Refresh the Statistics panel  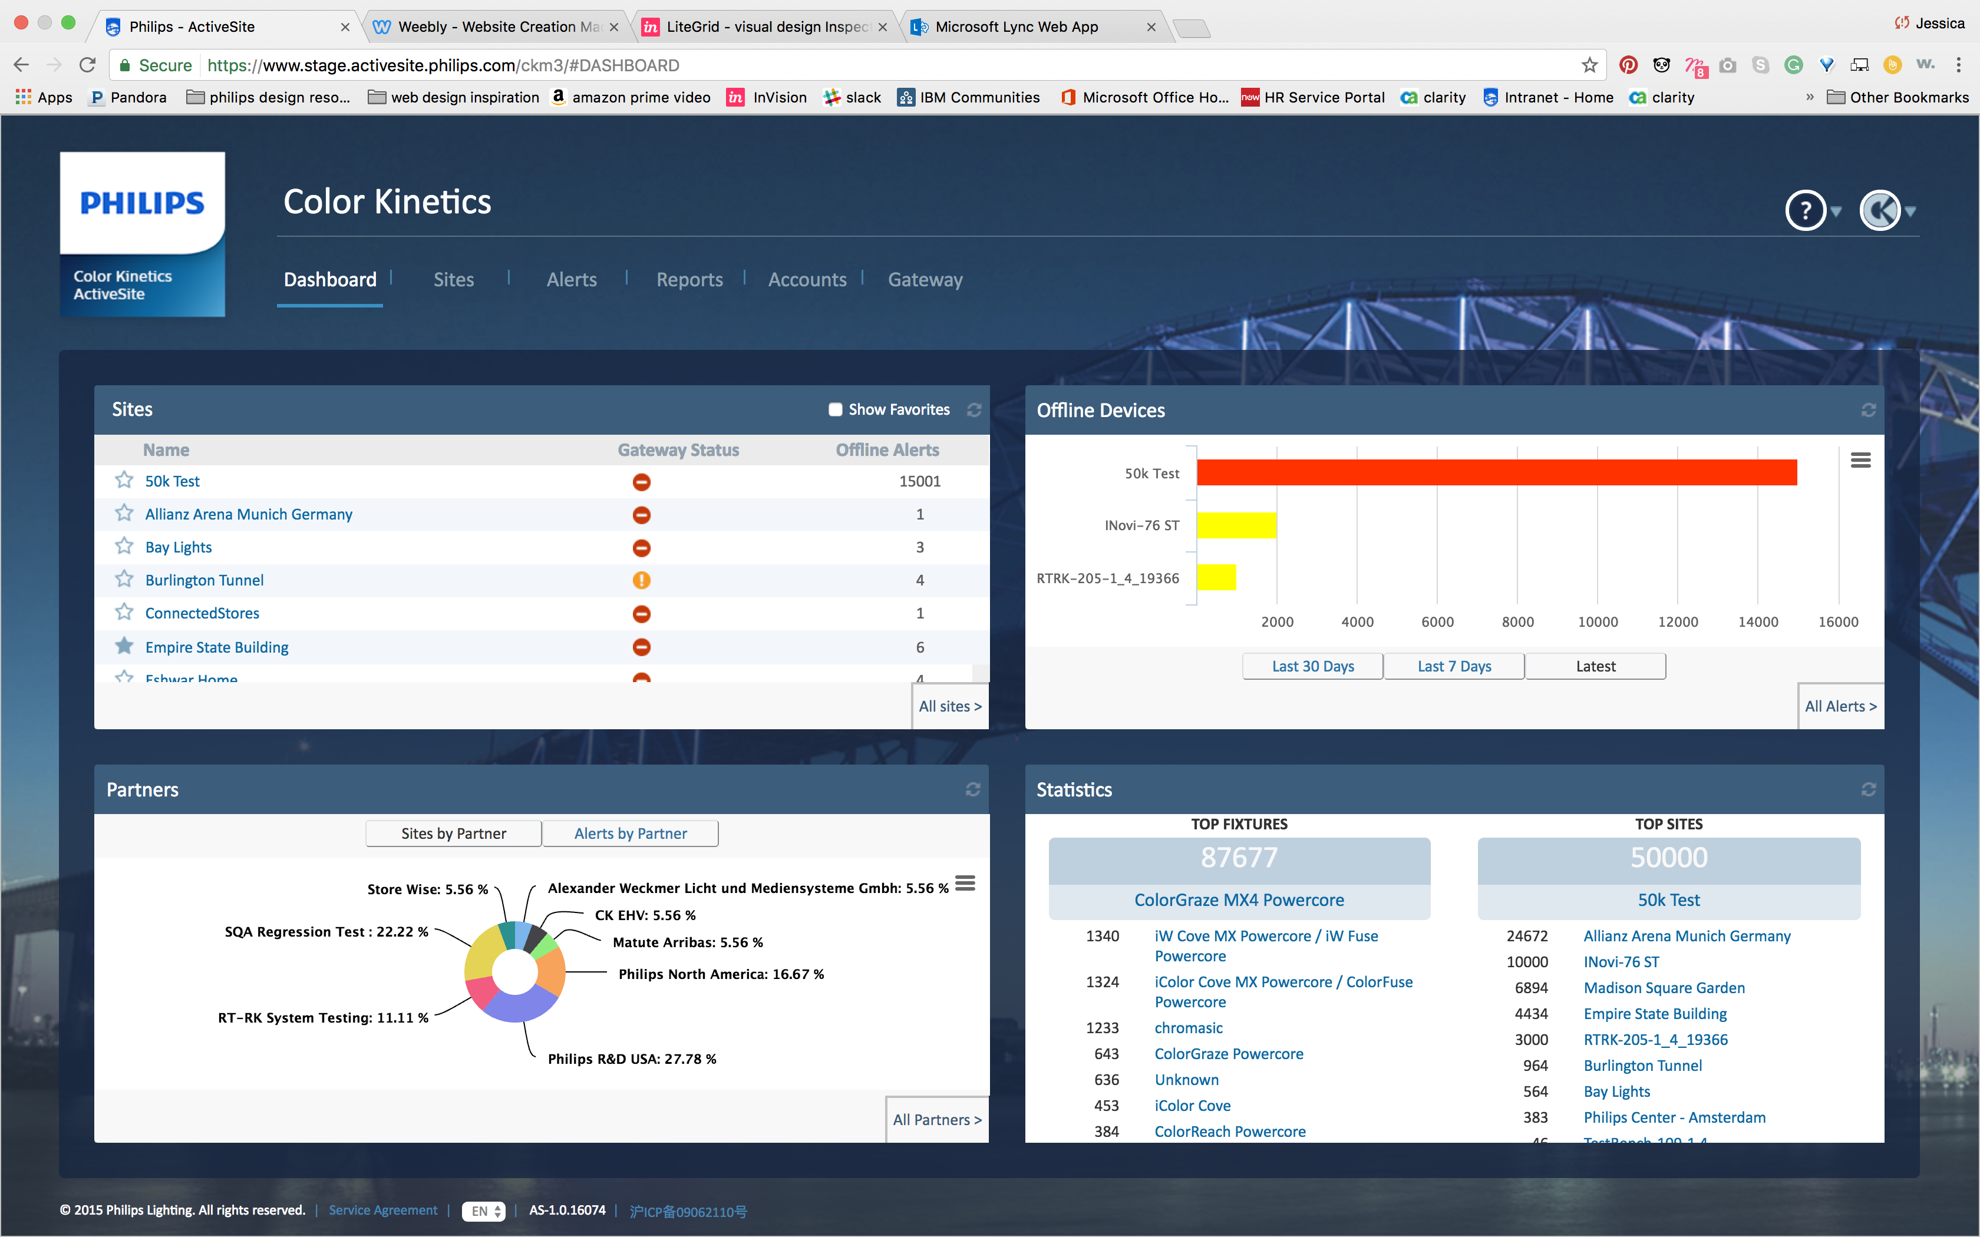point(1868,789)
